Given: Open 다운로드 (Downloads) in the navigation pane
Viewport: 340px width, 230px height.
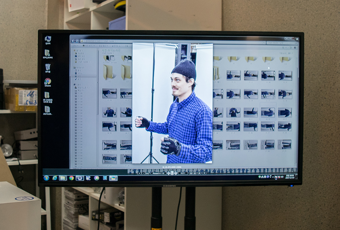Looking at the screenshot, I should coord(80,53).
